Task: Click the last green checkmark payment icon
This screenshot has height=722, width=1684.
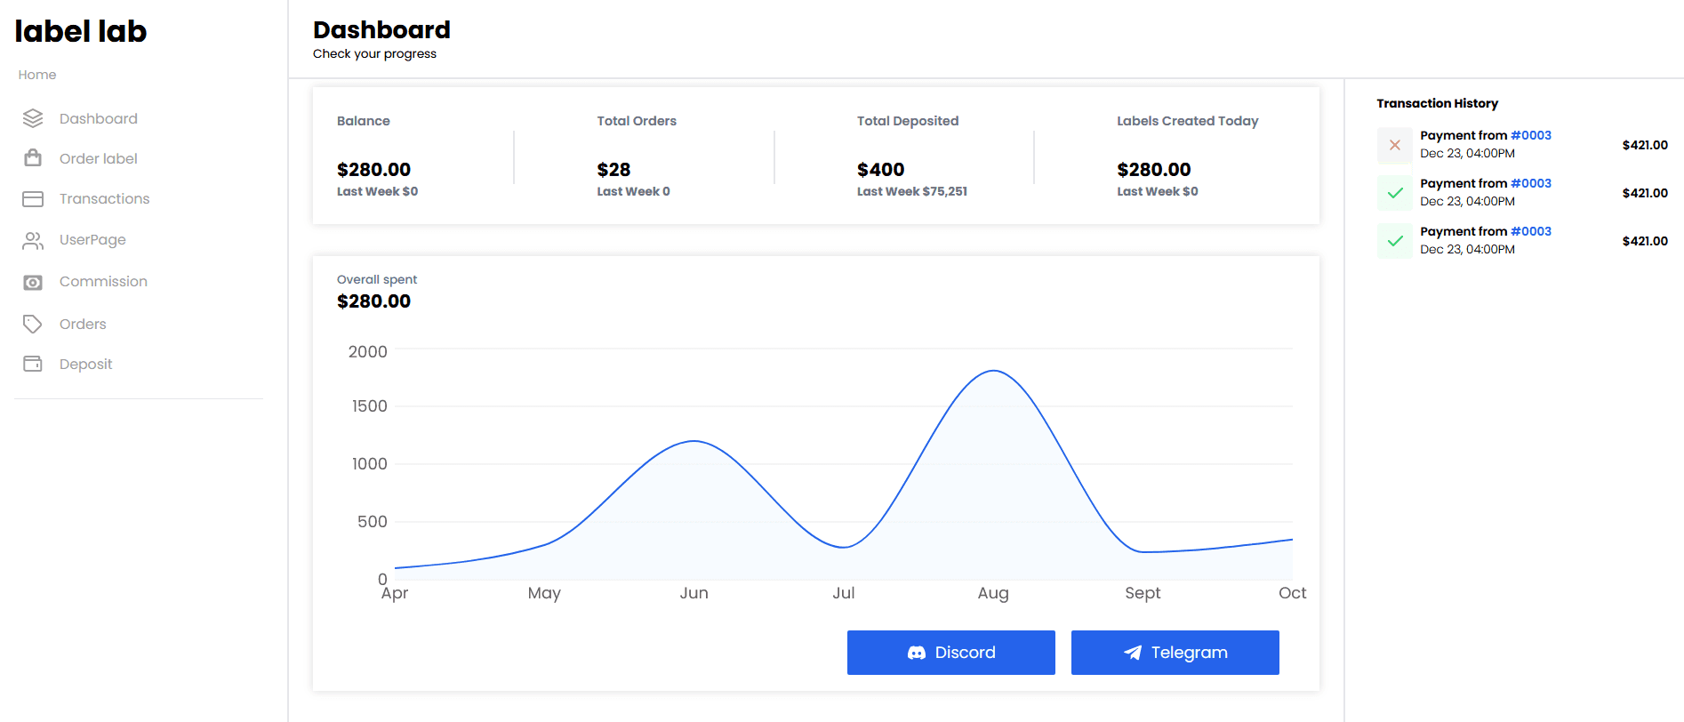Action: (x=1394, y=241)
